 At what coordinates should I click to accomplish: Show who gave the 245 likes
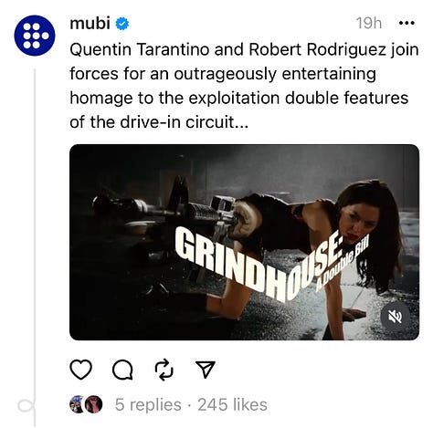(x=232, y=405)
